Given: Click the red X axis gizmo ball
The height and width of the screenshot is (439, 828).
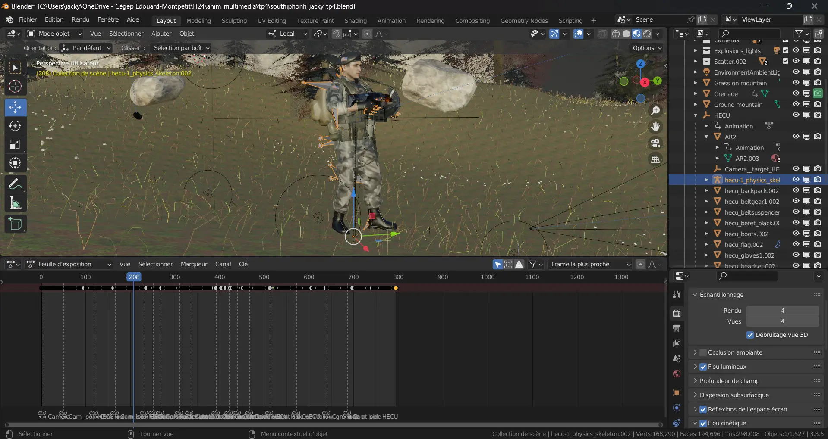Looking at the screenshot, I should 645,82.
